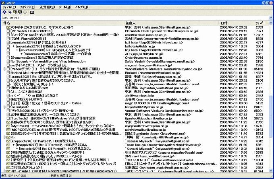This screenshot has height=179, width=274.
Task: Click envelope icon beside 【 新発売 】「信長の野望
Action: pyautogui.click(x=8, y=160)
